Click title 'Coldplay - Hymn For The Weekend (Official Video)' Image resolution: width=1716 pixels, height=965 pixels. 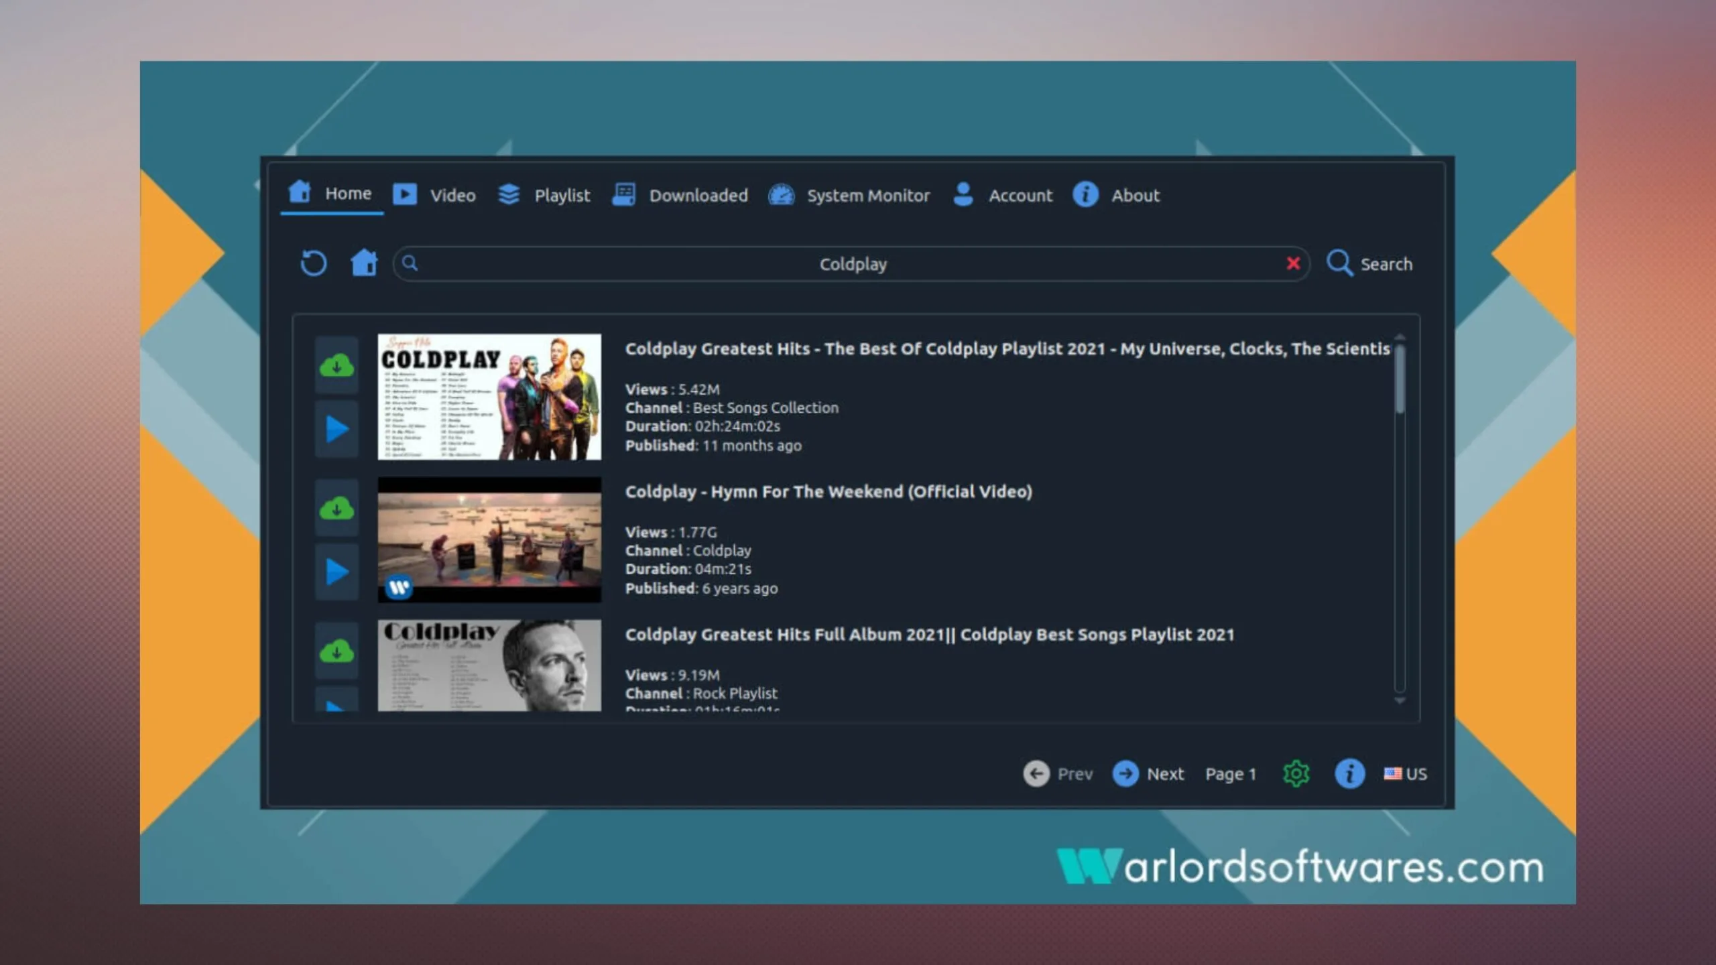[829, 492]
